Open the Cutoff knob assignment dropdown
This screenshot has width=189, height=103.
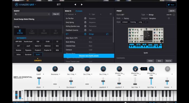pos(44,74)
